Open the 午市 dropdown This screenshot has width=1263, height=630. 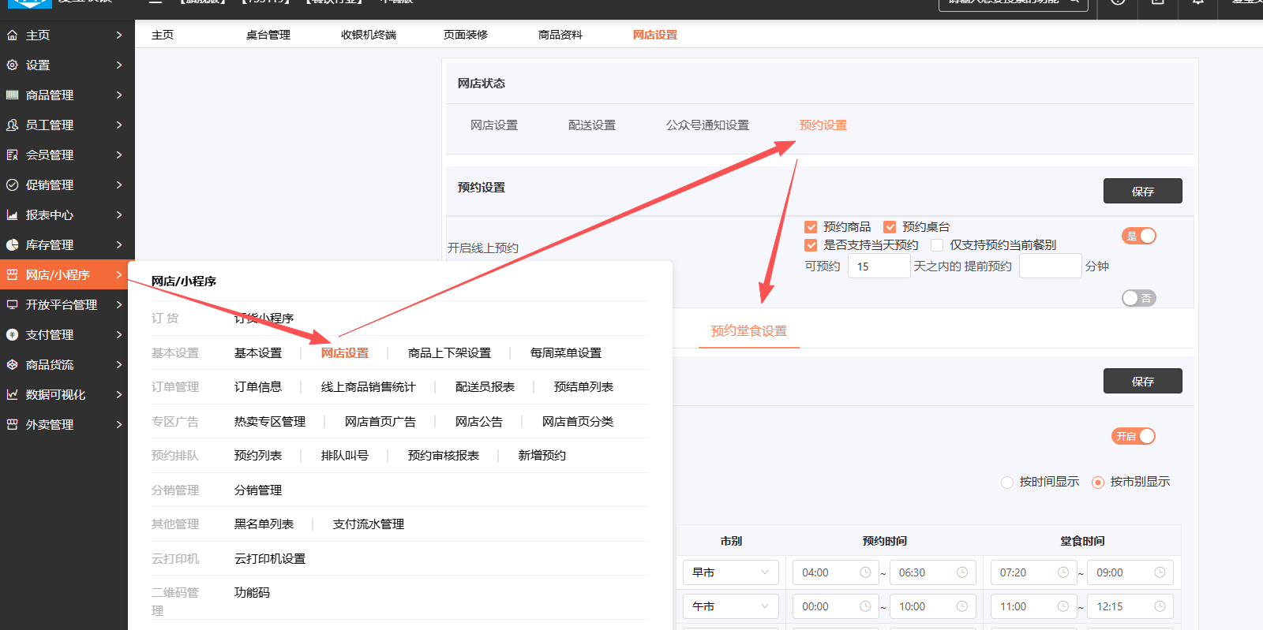point(730,606)
